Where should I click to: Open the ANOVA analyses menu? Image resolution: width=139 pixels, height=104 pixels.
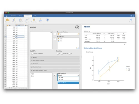pos(21,20)
